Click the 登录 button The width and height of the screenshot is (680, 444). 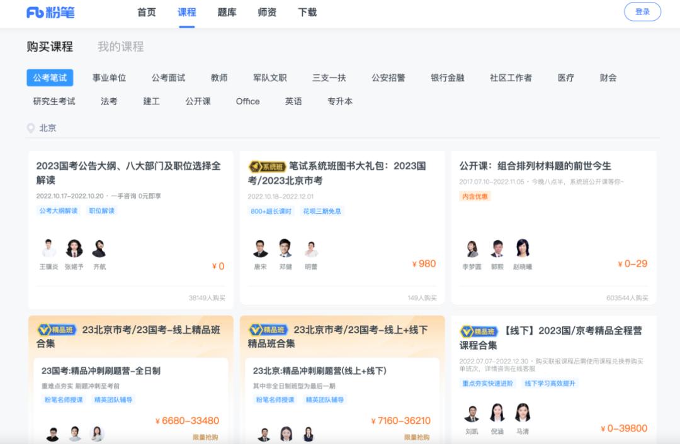[642, 12]
